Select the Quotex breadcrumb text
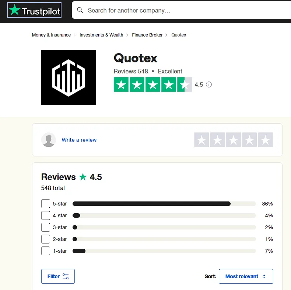The image size is (291, 290). 179,35
